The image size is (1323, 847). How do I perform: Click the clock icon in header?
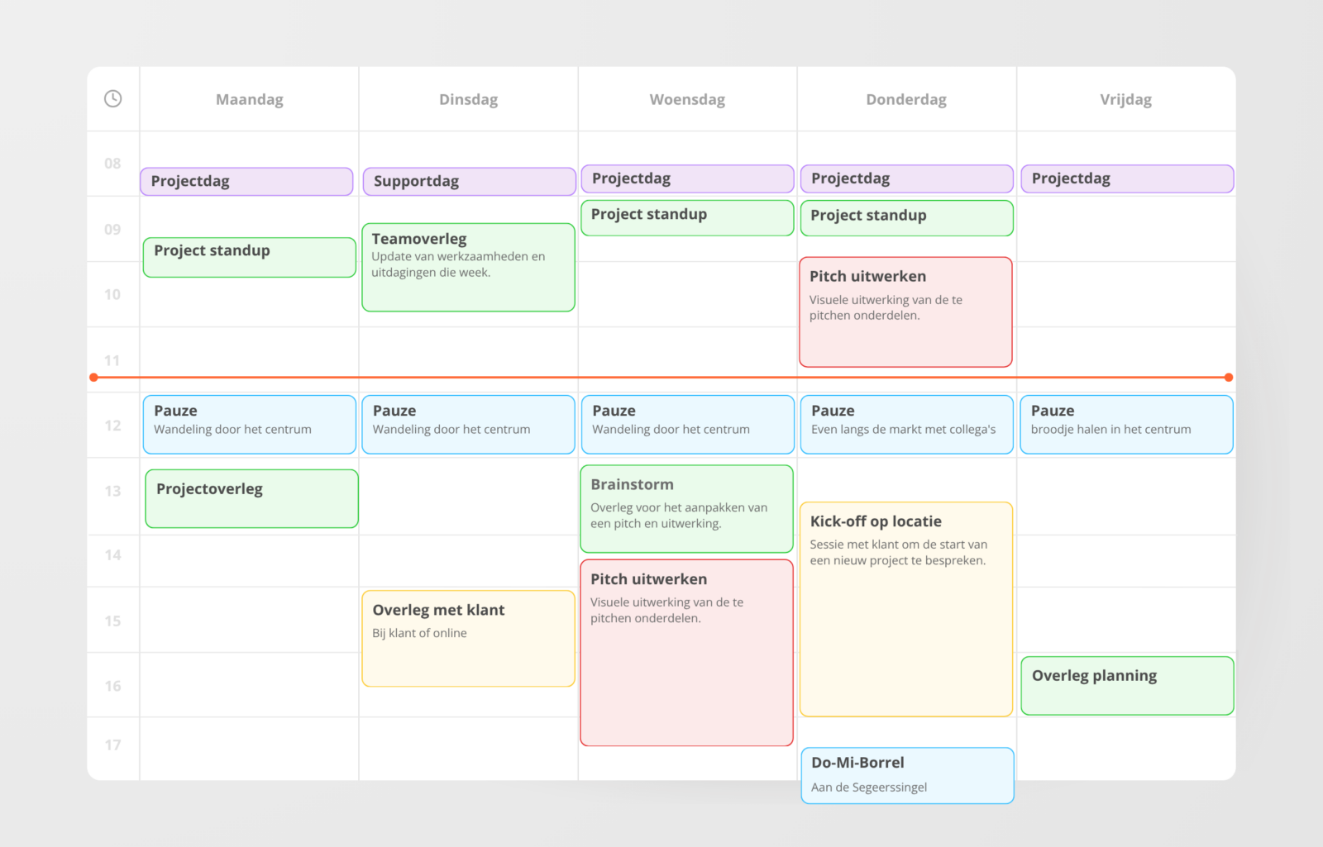(x=113, y=99)
